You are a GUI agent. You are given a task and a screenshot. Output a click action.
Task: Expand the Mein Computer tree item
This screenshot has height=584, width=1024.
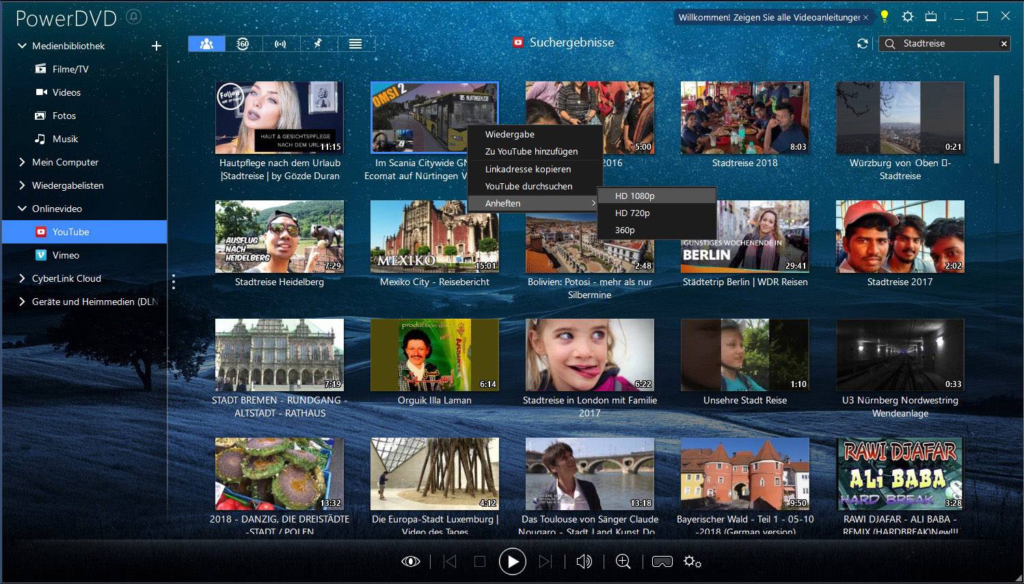(21, 162)
